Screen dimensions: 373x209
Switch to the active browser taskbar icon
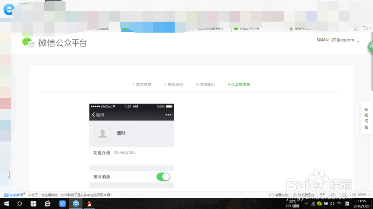(x=76, y=203)
